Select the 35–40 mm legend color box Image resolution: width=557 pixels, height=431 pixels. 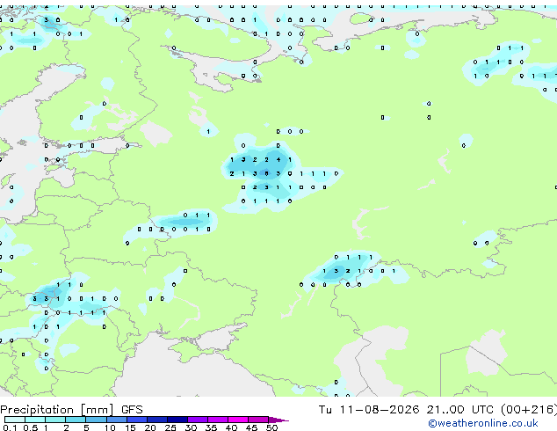point(218,420)
